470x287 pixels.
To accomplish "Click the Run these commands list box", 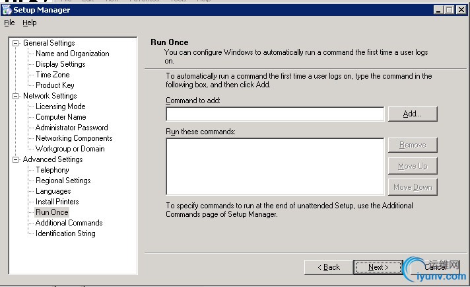I will 275,165.
